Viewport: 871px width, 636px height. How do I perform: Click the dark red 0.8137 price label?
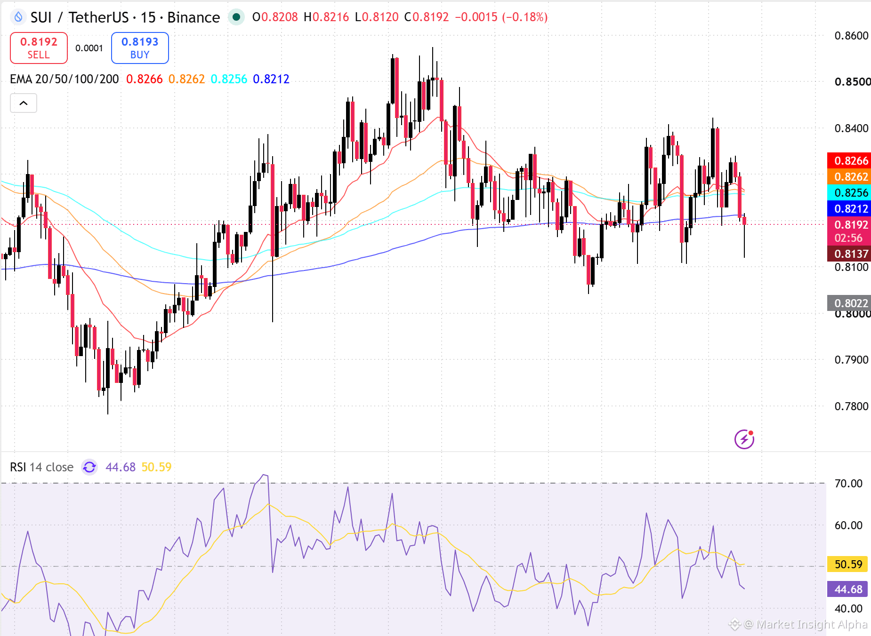(x=849, y=254)
